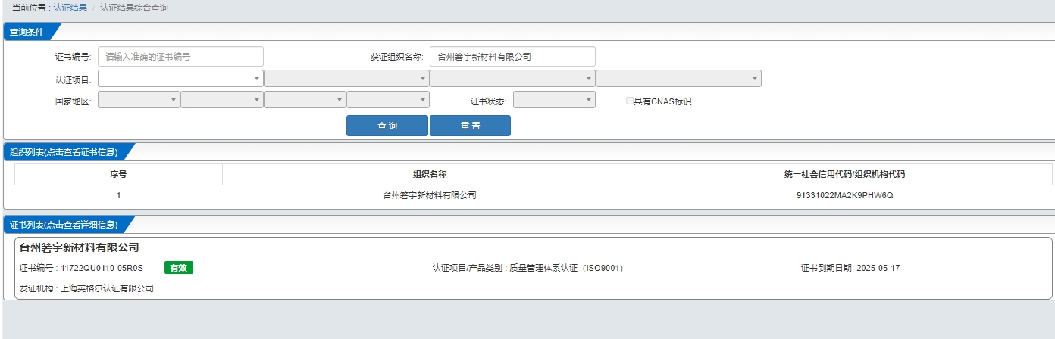Open the second 国家地区 dropdown
Viewport: 1055px width, 339px height.
coord(222,100)
